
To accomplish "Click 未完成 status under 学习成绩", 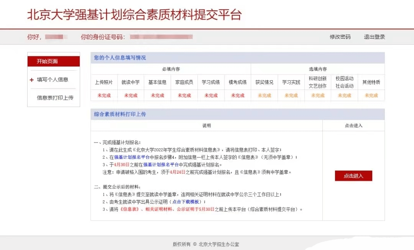I will pos(211,96).
